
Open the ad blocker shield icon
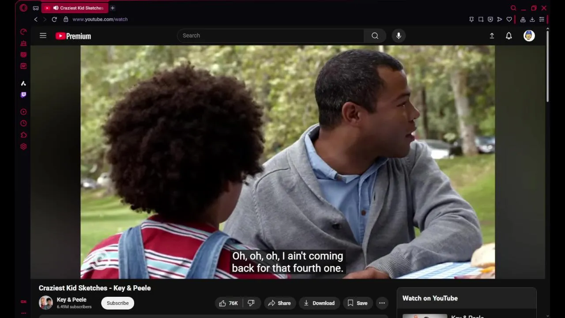(x=490, y=19)
